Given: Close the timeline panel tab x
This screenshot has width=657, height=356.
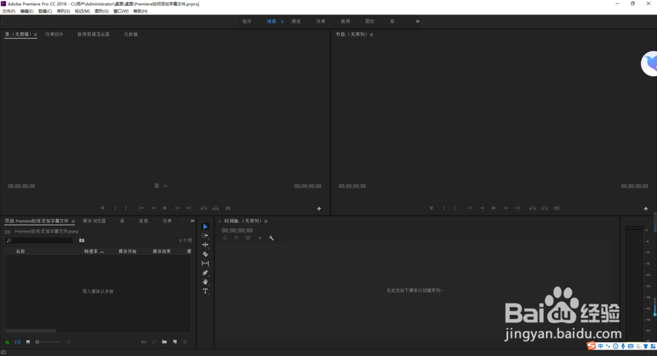Looking at the screenshot, I should coord(219,221).
